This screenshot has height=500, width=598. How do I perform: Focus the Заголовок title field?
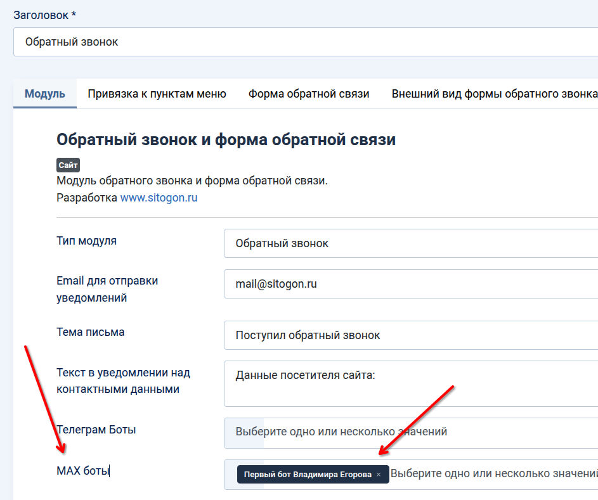point(304,42)
